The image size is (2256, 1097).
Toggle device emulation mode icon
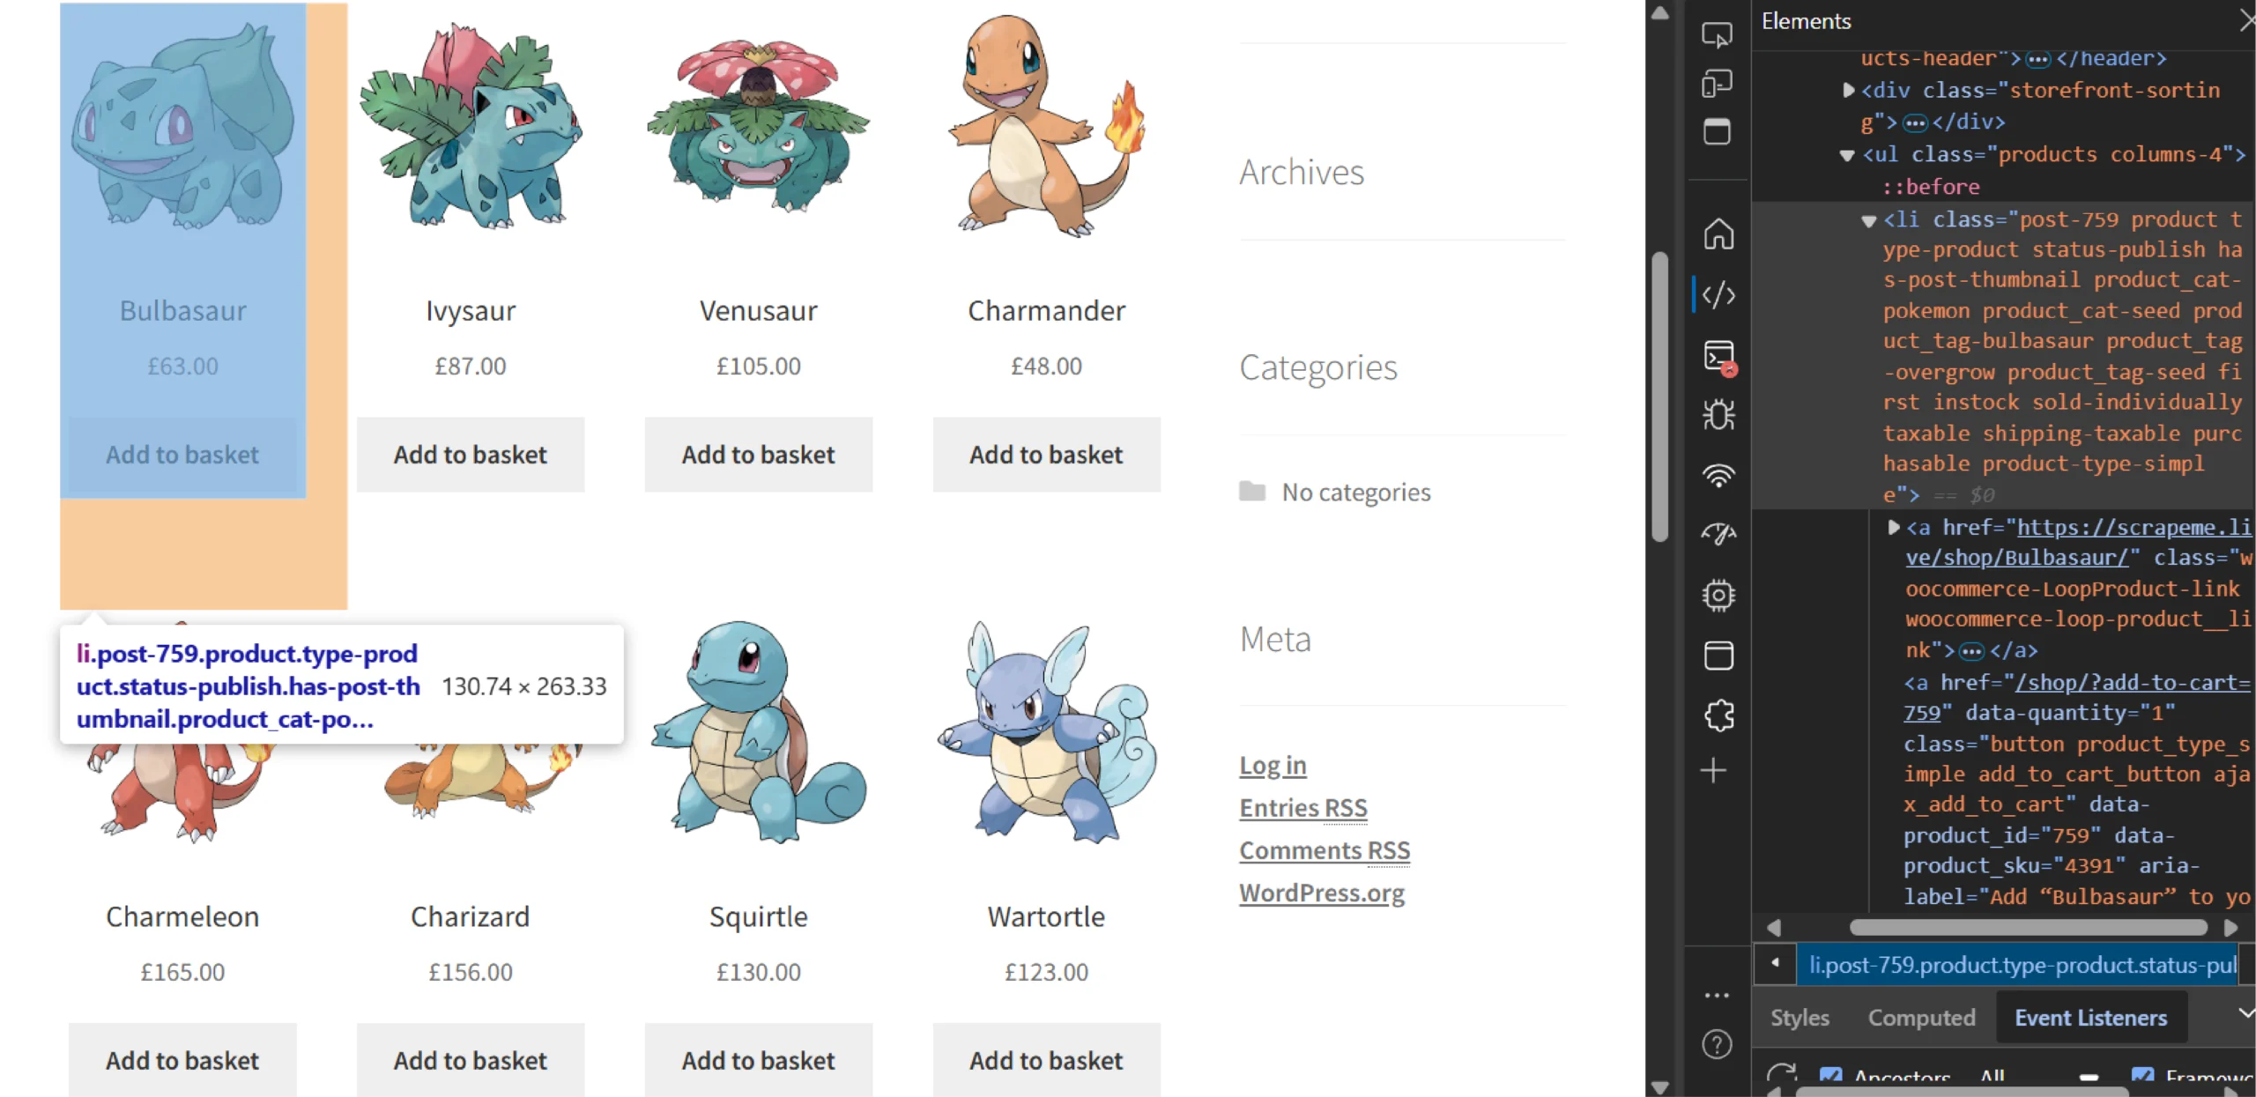pos(1717,84)
